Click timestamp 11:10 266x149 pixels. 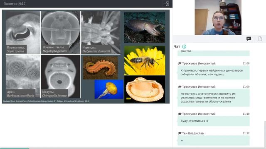pos(246,114)
